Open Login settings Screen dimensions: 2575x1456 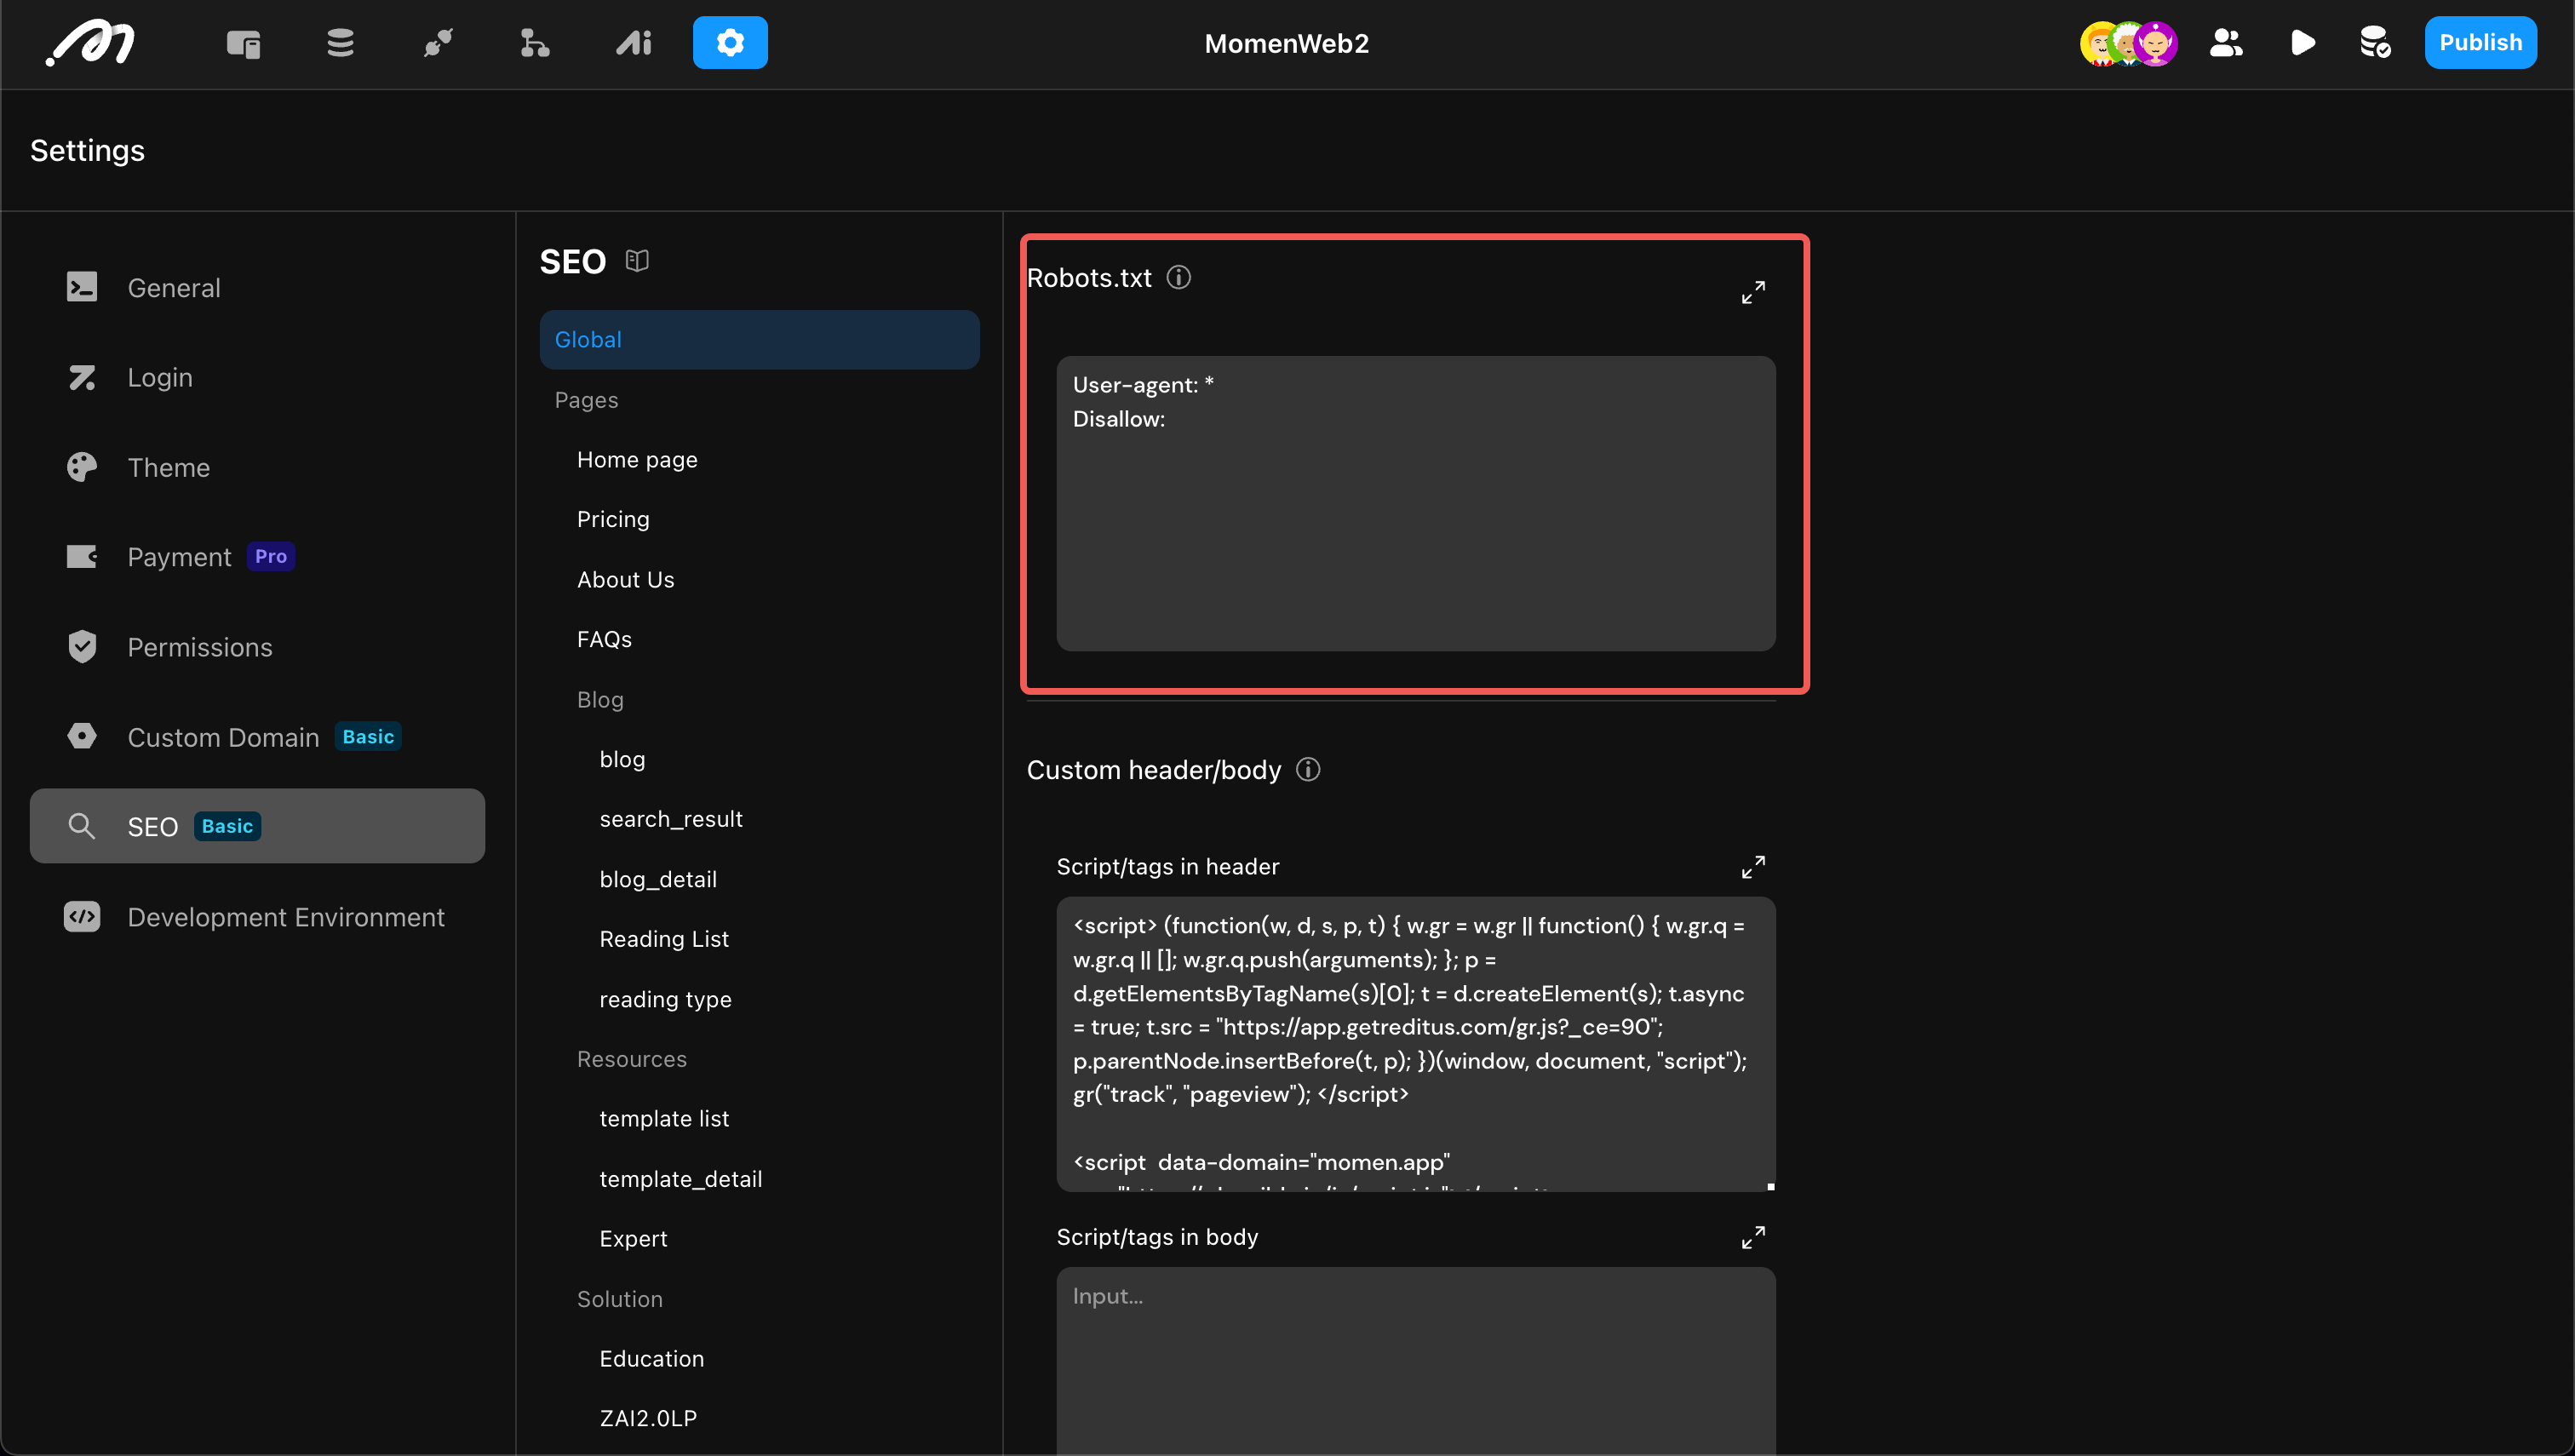point(257,377)
